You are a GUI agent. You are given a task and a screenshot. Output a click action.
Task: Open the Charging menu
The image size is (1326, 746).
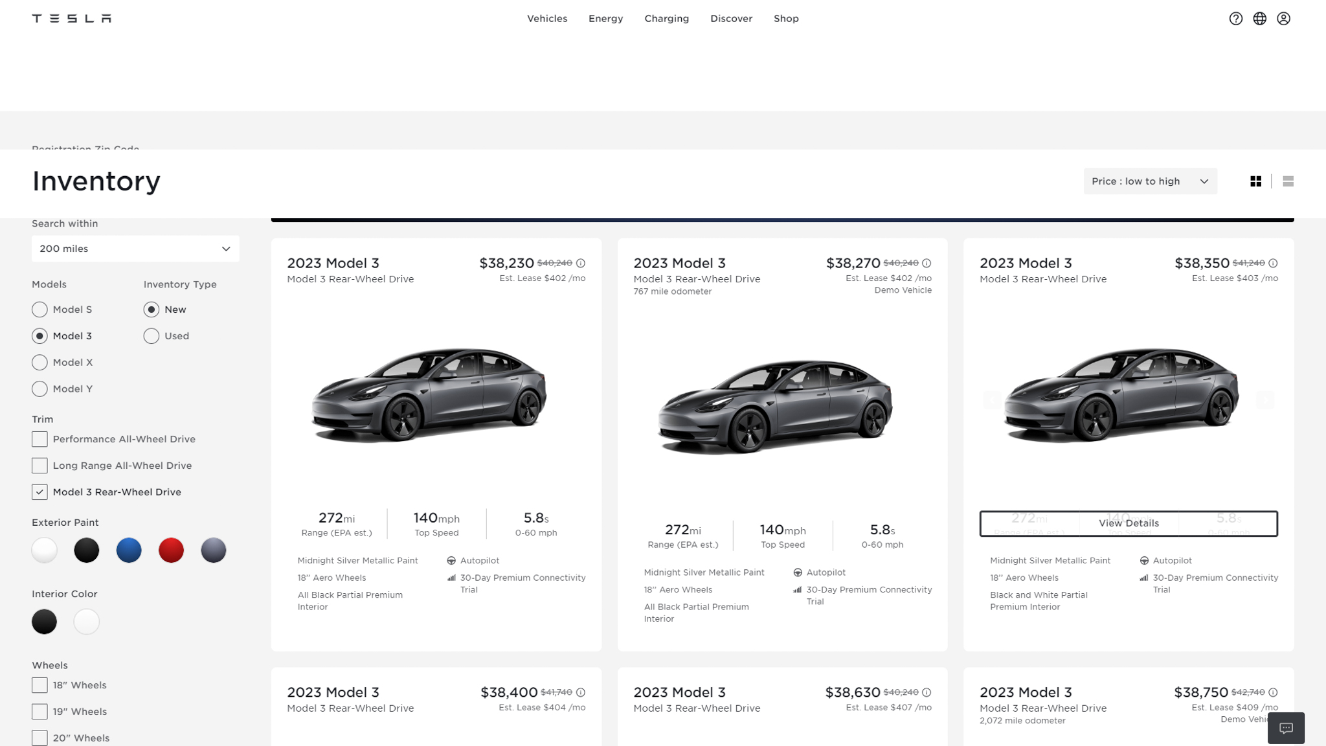pos(666,19)
